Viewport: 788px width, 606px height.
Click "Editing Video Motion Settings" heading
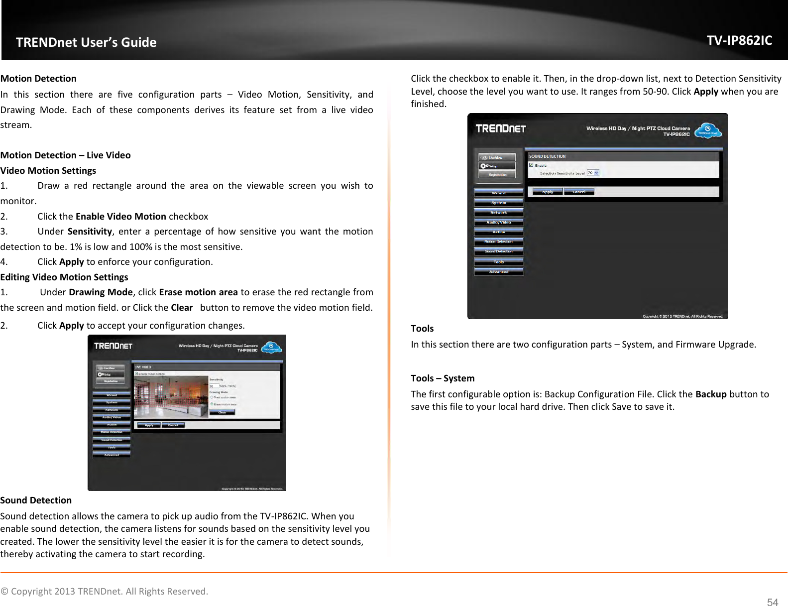click(64, 277)
